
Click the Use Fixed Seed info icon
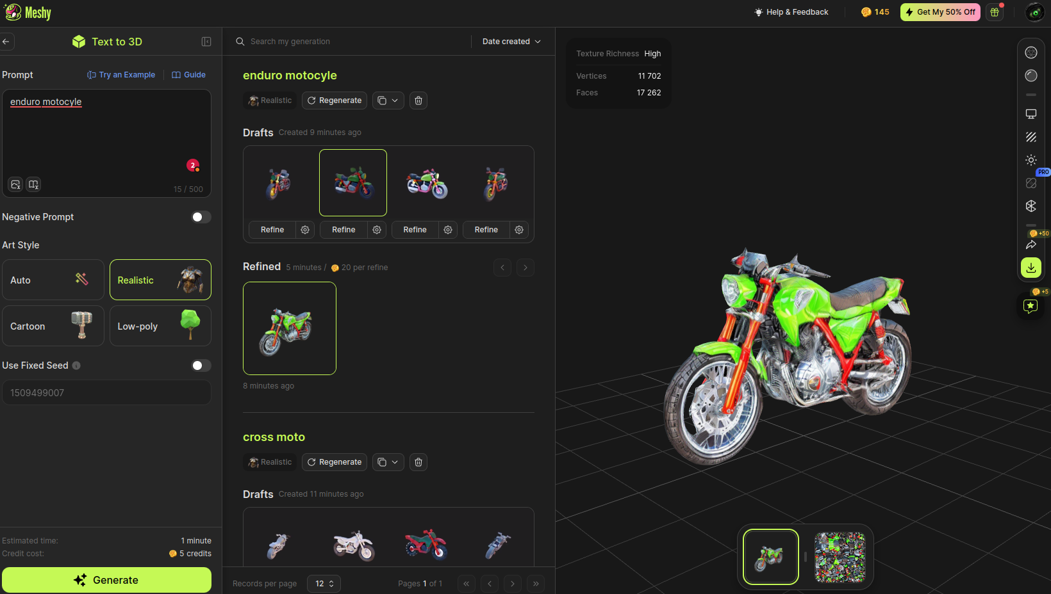click(76, 365)
